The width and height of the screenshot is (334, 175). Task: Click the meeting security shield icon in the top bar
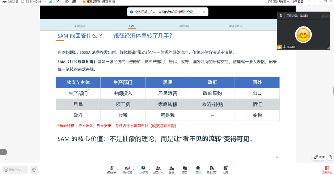[x=67, y=2]
